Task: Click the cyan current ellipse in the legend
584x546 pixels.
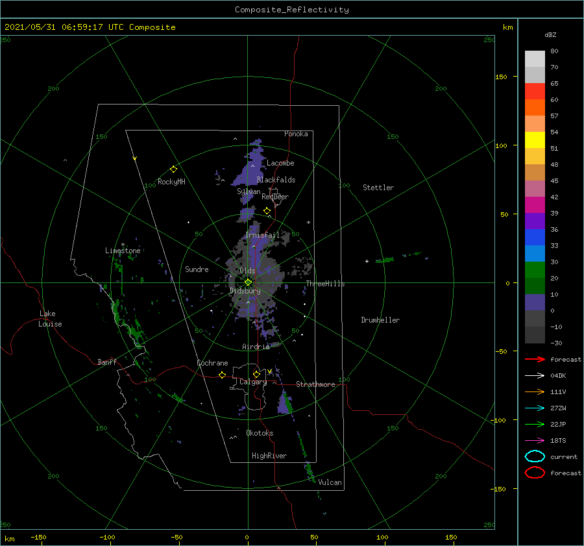Action: (x=535, y=456)
